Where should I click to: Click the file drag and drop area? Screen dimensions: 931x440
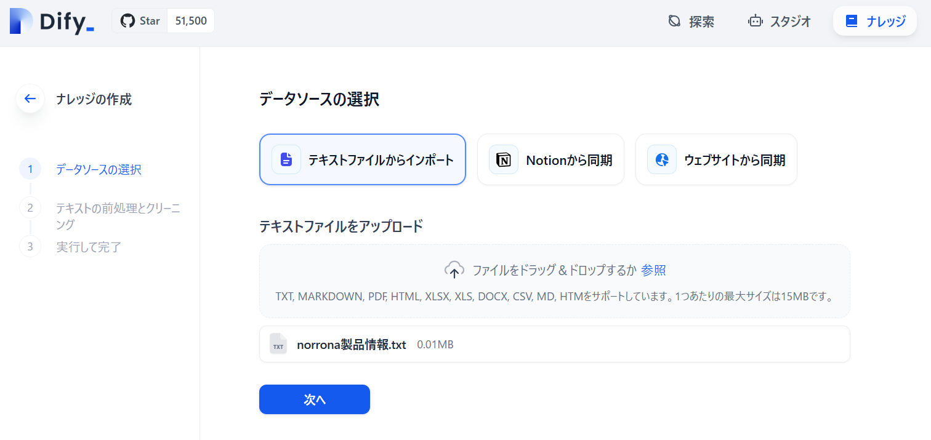coord(555,281)
